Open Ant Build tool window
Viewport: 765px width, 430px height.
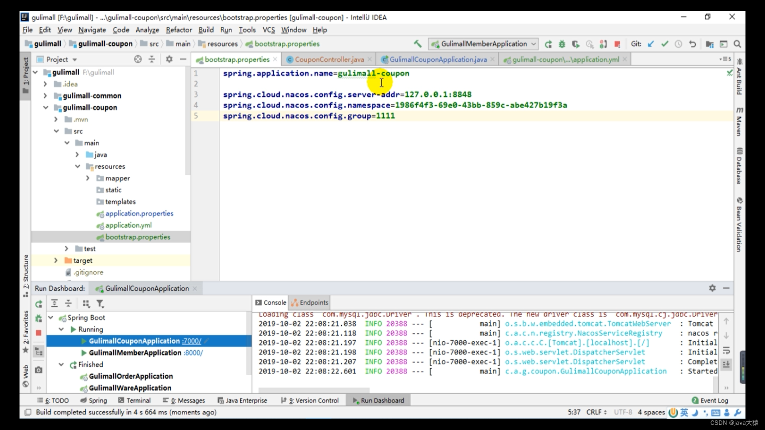pos(739,76)
